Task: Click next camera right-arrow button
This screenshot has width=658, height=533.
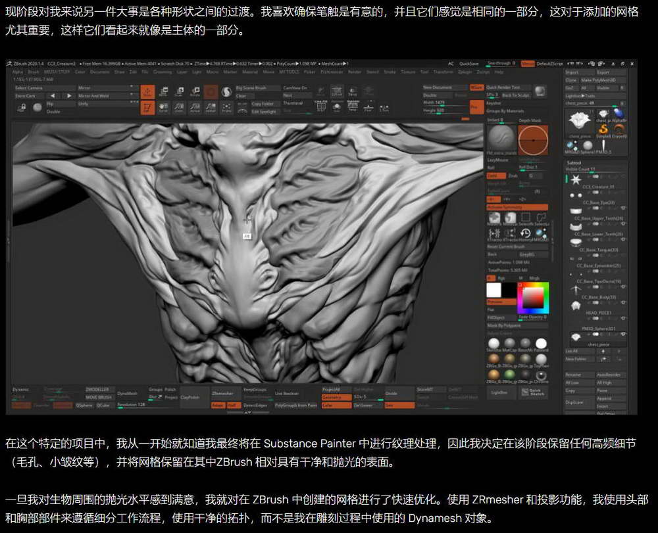Action: [69, 96]
